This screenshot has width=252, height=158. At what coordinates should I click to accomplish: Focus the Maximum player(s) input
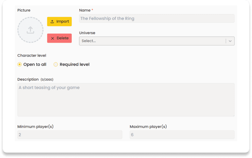coord(182,135)
